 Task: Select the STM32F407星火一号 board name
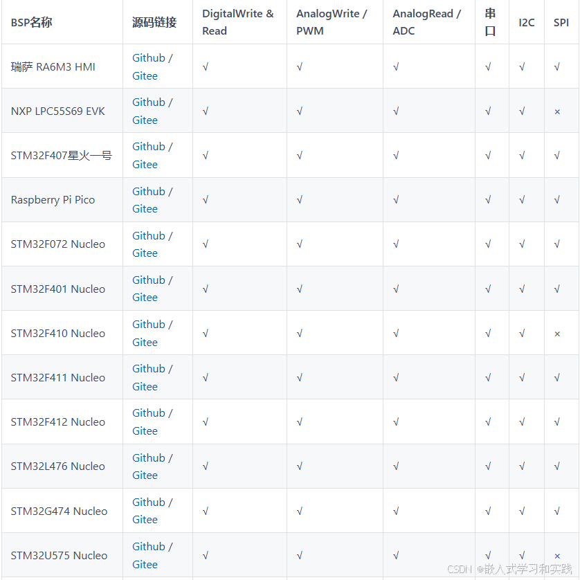click(61, 156)
